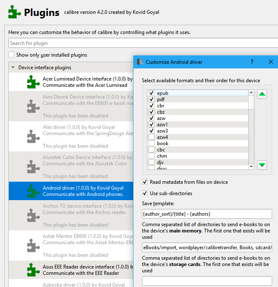Toggle Read metadata from files on device

[145, 182]
